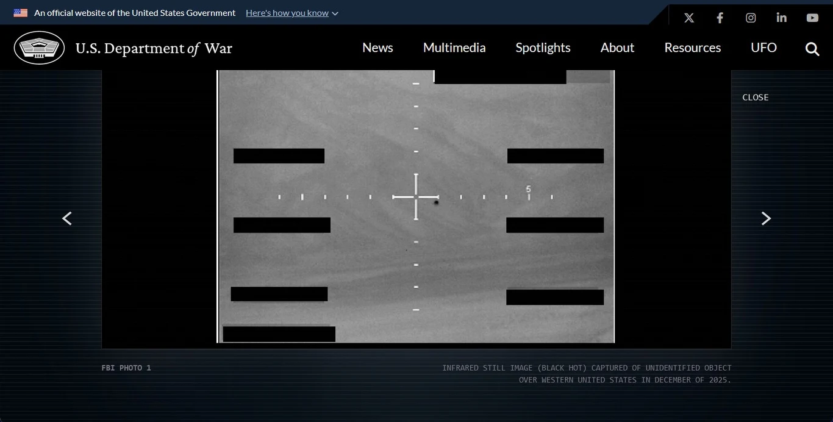This screenshot has width=833, height=422.
Task: Open the About menu
Action: pos(617,48)
